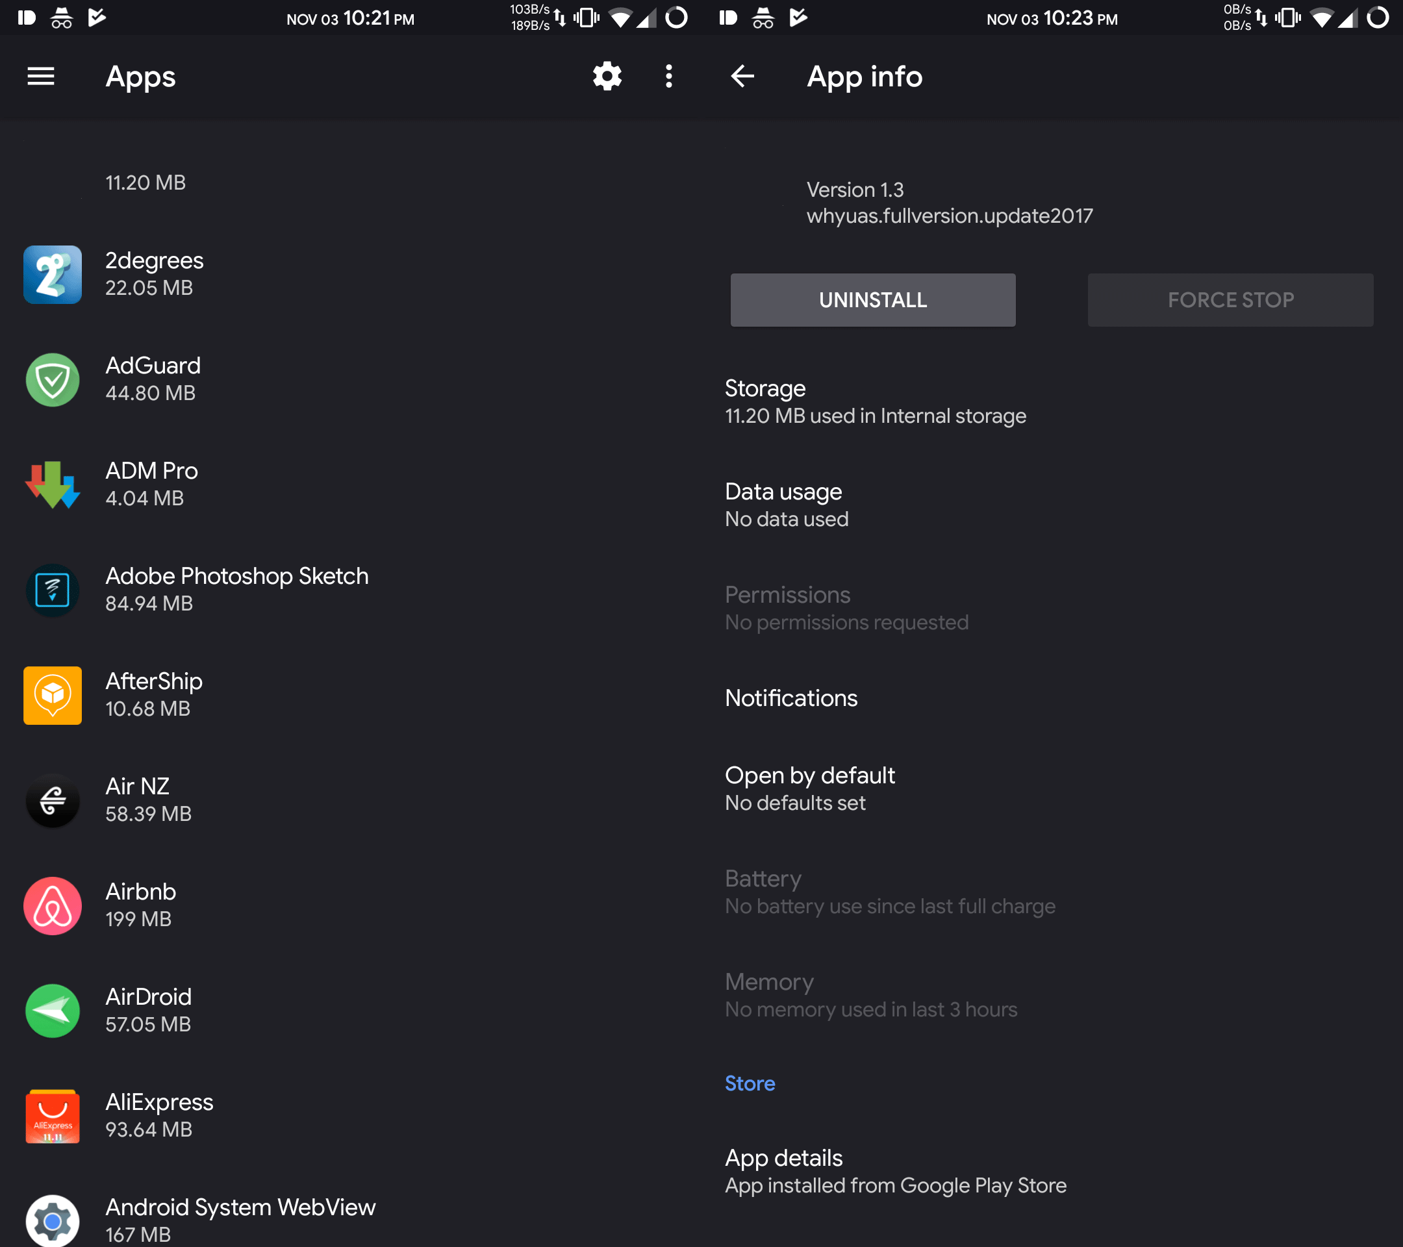The height and width of the screenshot is (1247, 1403).
Task: Go back using the App info arrow
Action: [x=742, y=76]
